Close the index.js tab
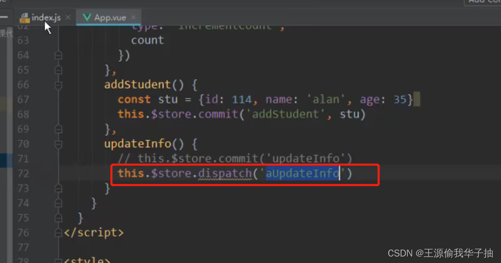This screenshot has width=501, height=263. [x=68, y=17]
